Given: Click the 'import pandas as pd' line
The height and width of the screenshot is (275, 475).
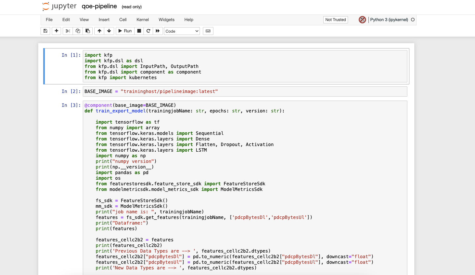Looking at the screenshot, I should pyautogui.click(x=122, y=172).
